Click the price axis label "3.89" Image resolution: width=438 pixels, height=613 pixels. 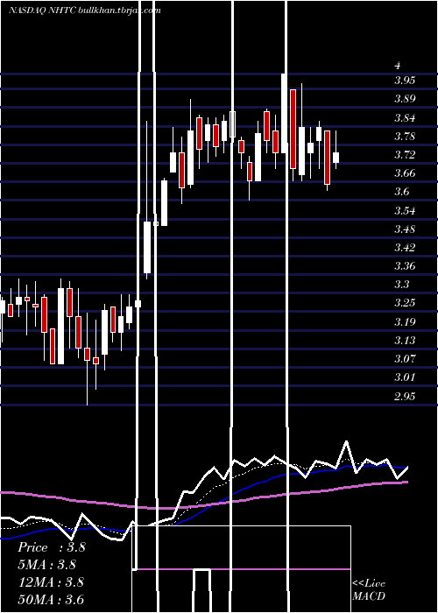click(x=405, y=98)
